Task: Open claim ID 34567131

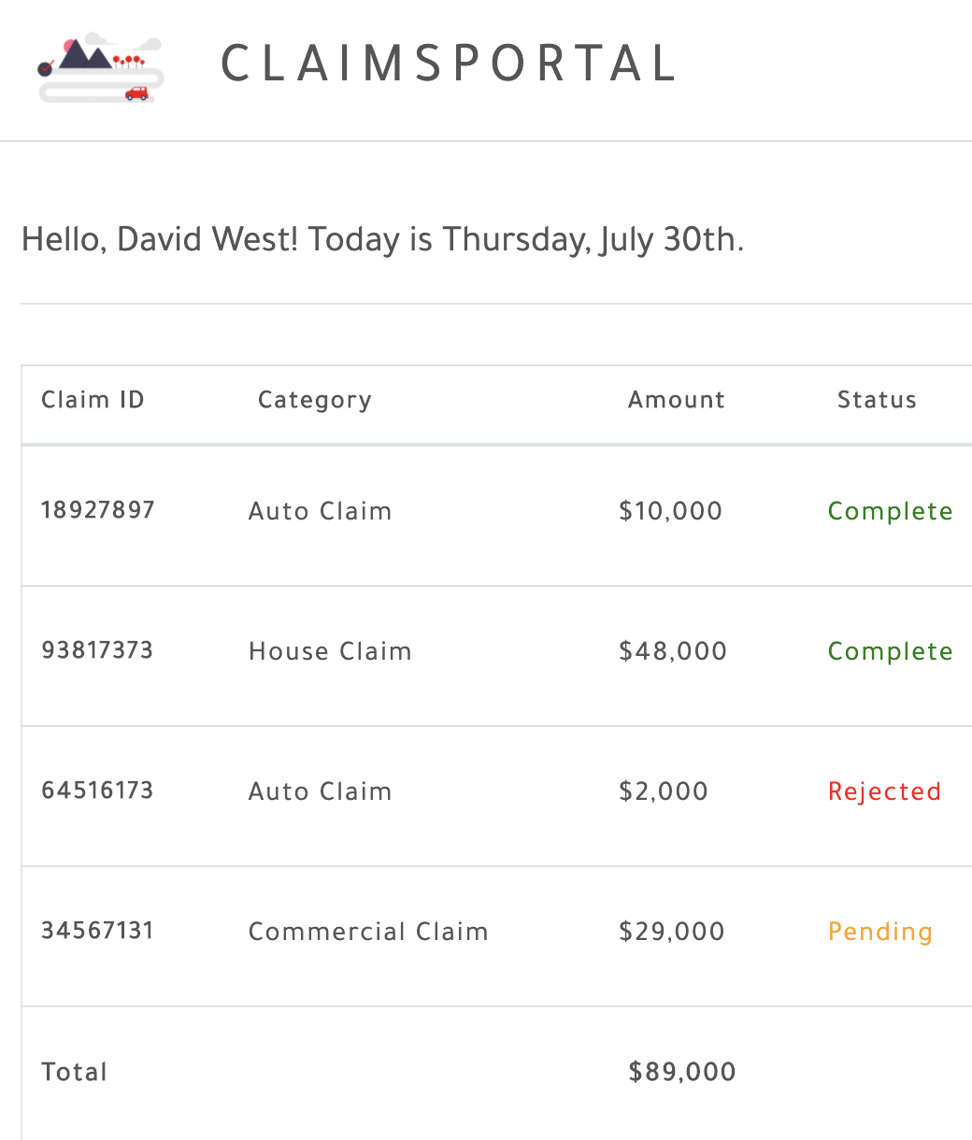Action: tap(97, 931)
